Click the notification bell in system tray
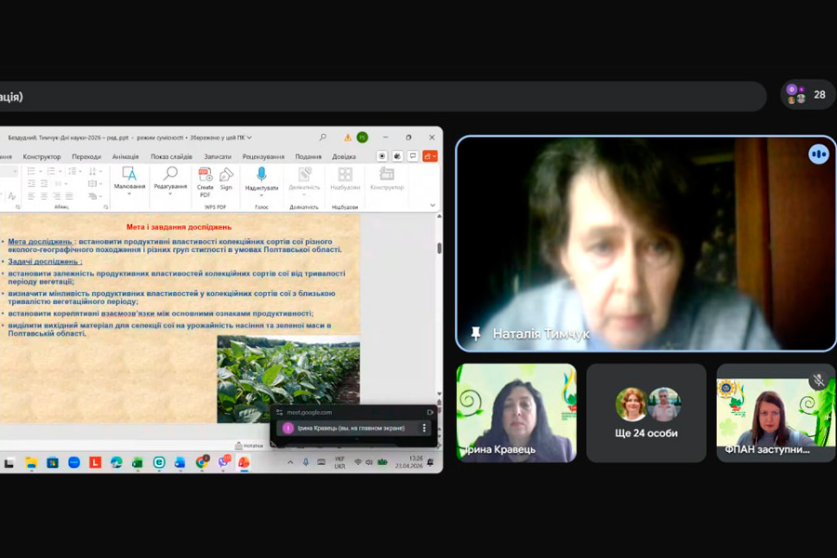 tap(431, 462)
